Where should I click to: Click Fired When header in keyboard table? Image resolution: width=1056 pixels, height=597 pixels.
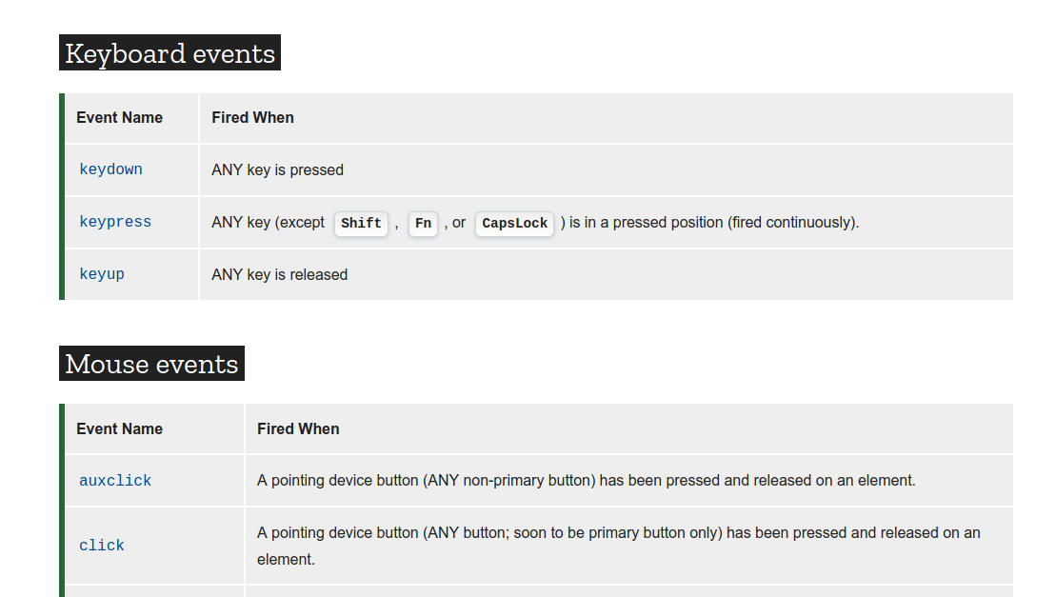click(252, 118)
